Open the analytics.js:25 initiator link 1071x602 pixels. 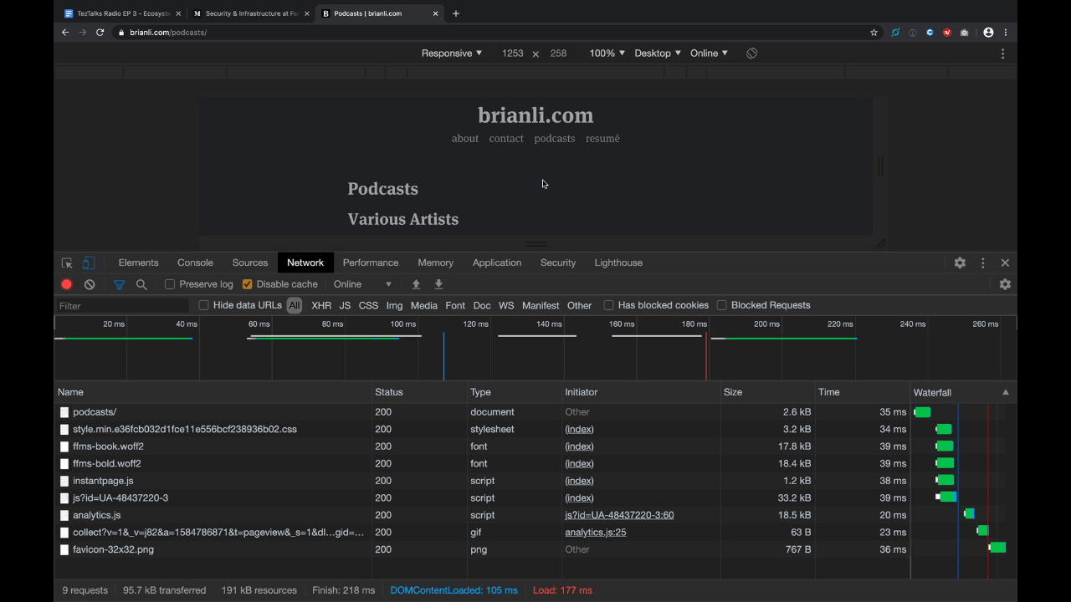pyautogui.click(x=596, y=533)
